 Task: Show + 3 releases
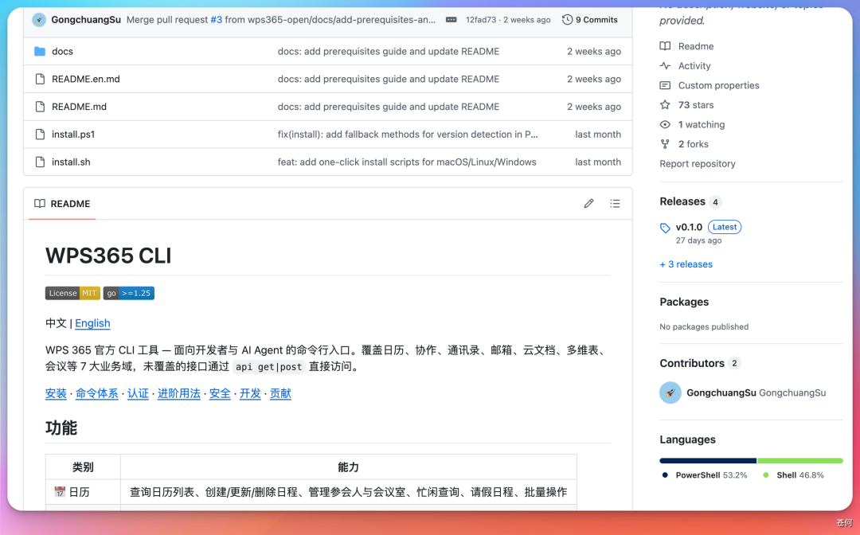tap(686, 264)
